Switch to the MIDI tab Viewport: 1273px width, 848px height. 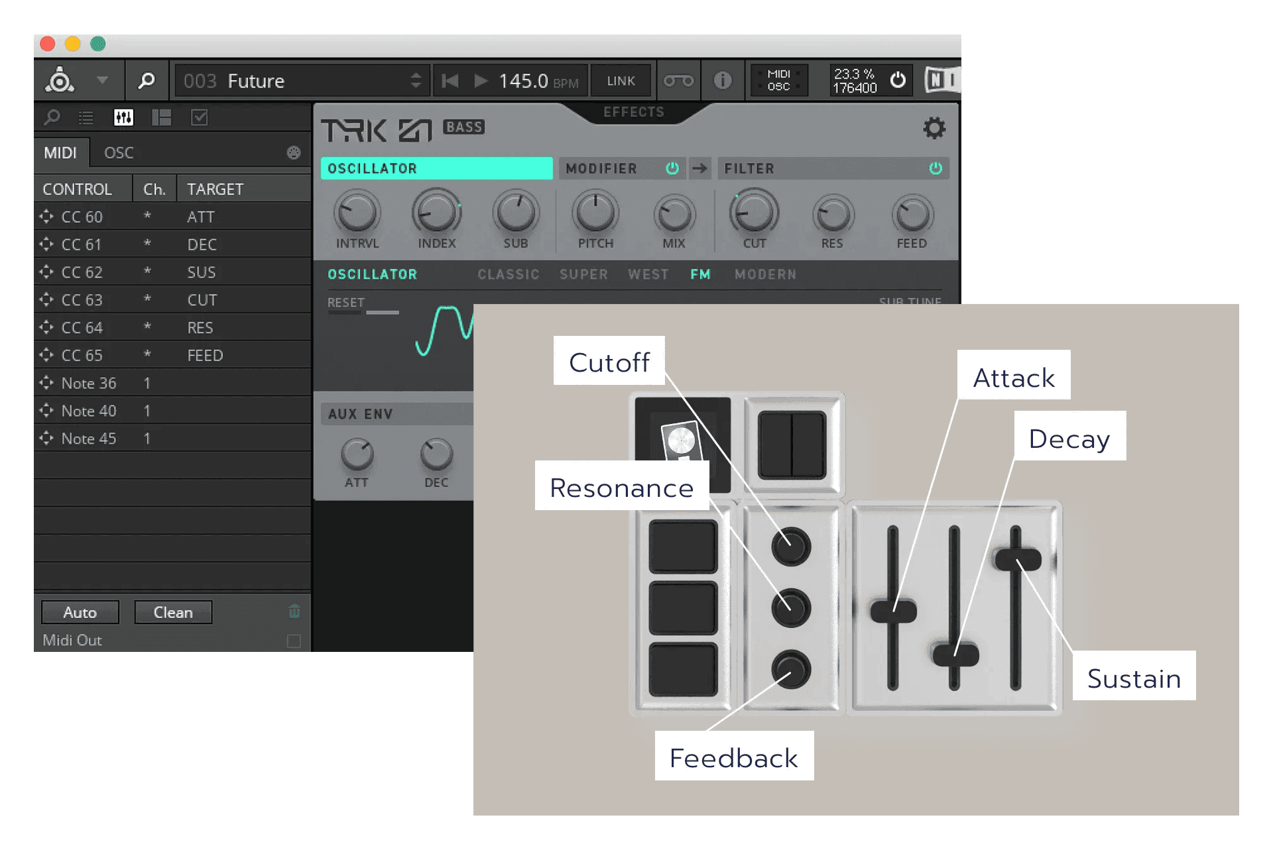coord(61,153)
